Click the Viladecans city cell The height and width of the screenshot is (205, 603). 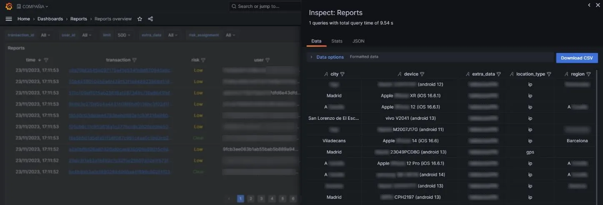pyautogui.click(x=334, y=141)
